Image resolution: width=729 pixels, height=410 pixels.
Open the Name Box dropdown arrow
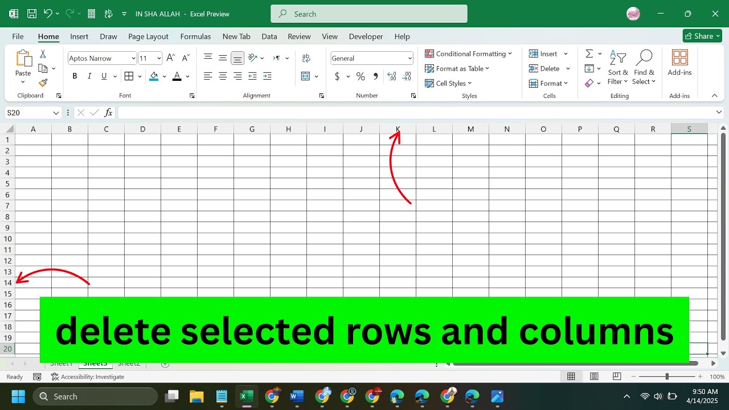pos(56,113)
